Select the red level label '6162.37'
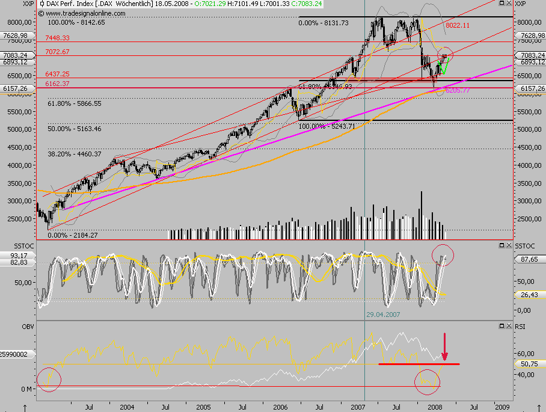Image resolution: width=546 pixels, height=412 pixels. click(58, 84)
